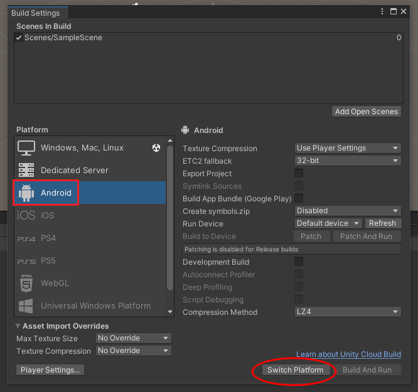
Task: Open Asset Import Texture Compression override dropdown
Action: pyautogui.click(x=133, y=351)
